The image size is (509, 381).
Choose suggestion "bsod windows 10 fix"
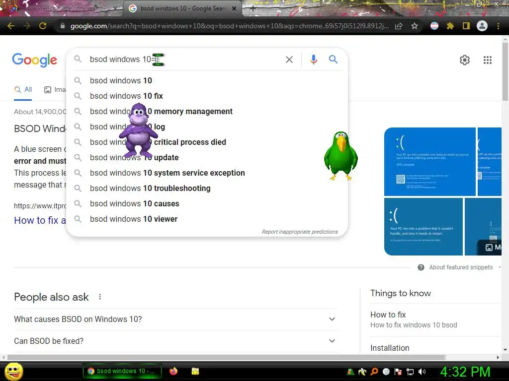click(x=207, y=96)
